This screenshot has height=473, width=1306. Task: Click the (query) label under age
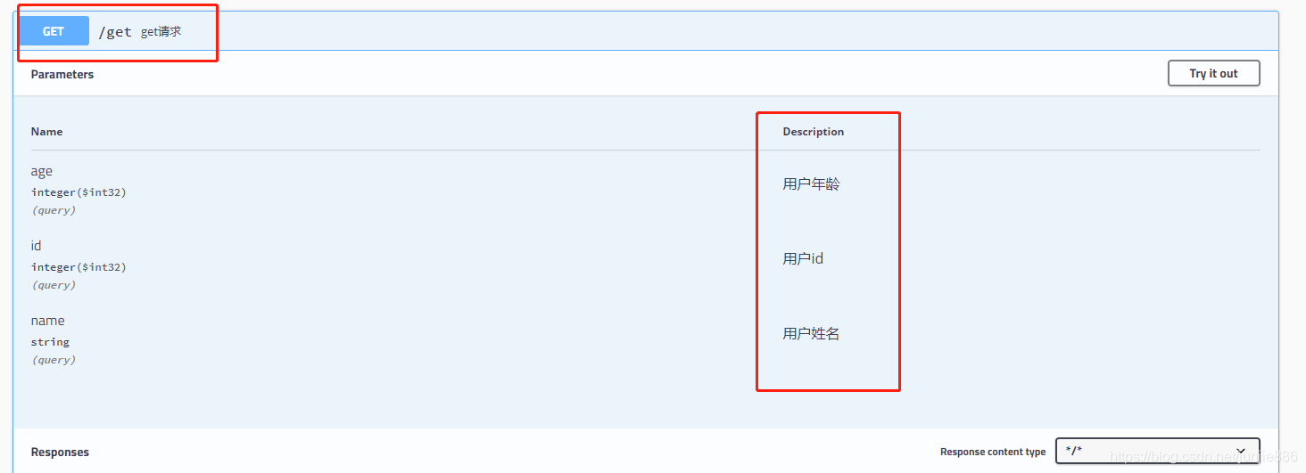coord(54,210)
